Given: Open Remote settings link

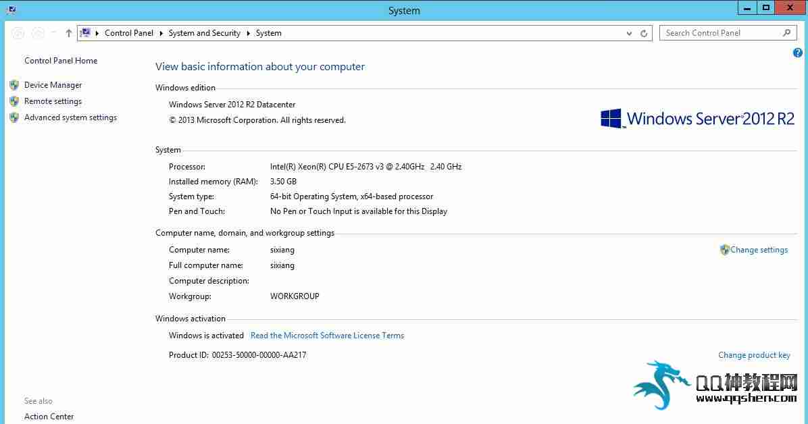Looking at the screenshot, I should 53,101.
